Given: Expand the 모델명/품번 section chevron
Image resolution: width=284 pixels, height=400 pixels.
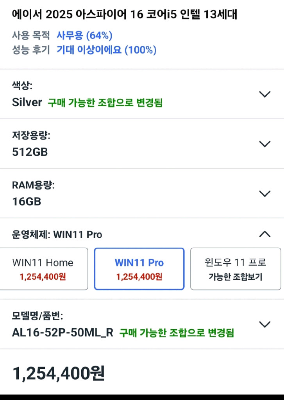Looking at the screenshot, I should 265,324.
